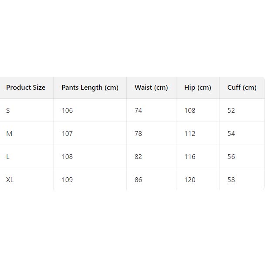The image size is (267, 267).
Task: Click waist value 86
Action: coord(138,180)
